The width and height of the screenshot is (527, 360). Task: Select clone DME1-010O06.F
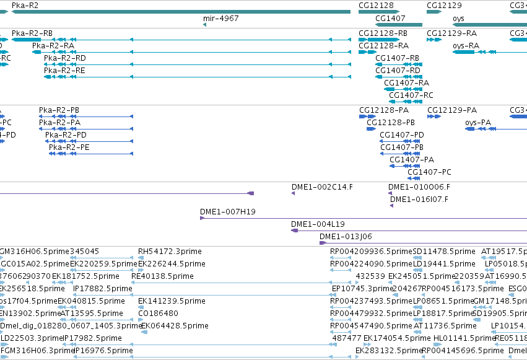pos(419,187)
